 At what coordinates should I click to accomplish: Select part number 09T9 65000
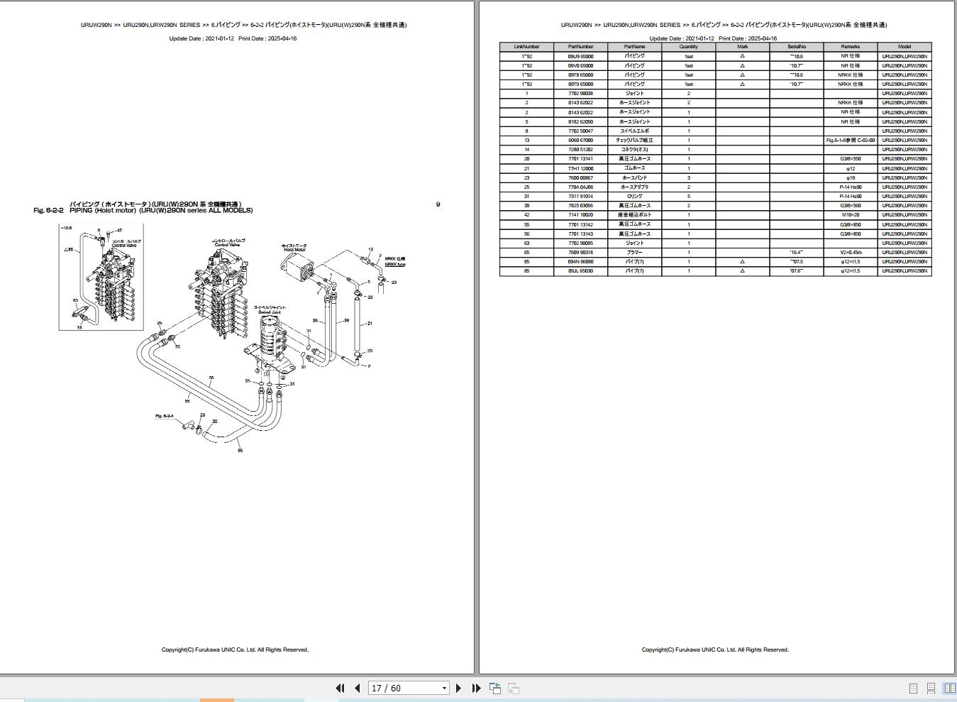(x=580, y=84)
